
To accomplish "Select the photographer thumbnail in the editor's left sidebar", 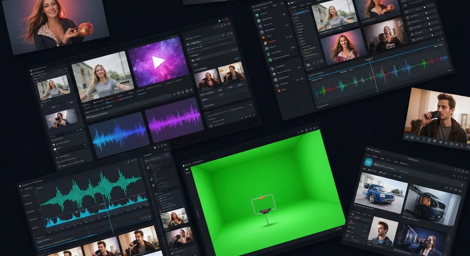I will click(x=61, y=119).
